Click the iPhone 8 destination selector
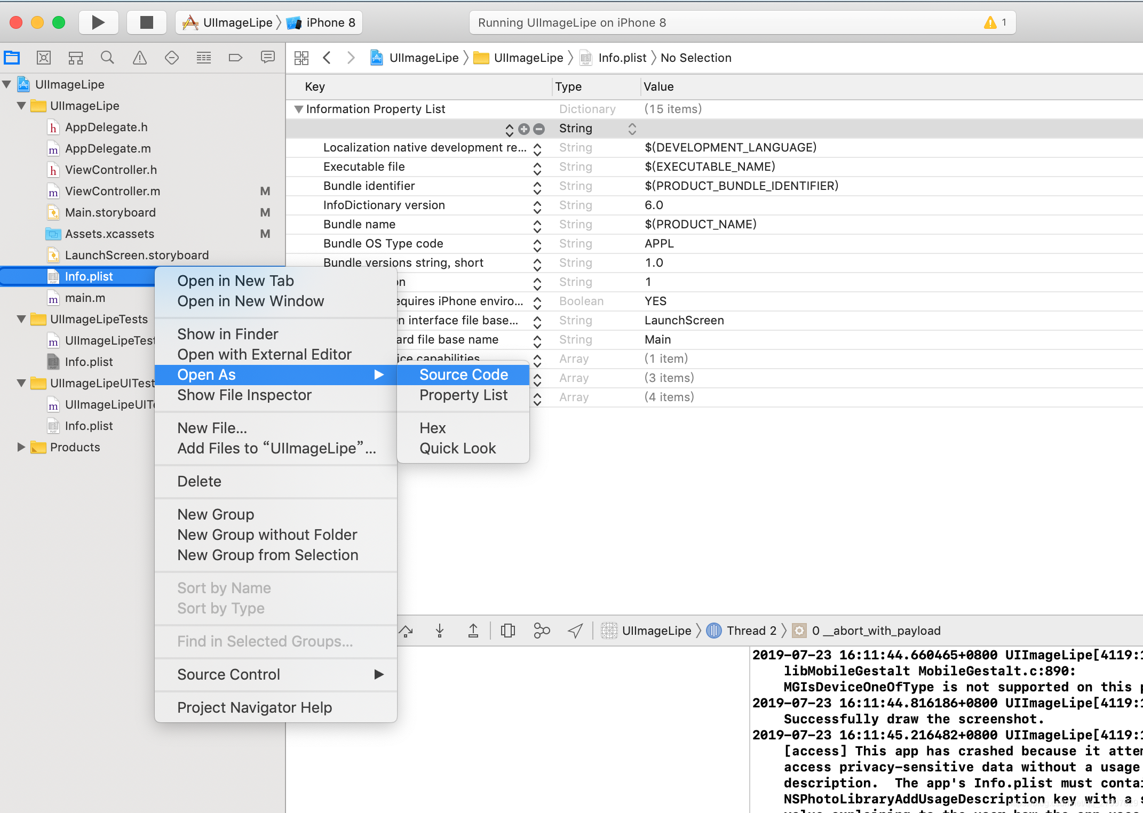The image size is (1143, 813). pyautogui.click(x=321, y=22)
